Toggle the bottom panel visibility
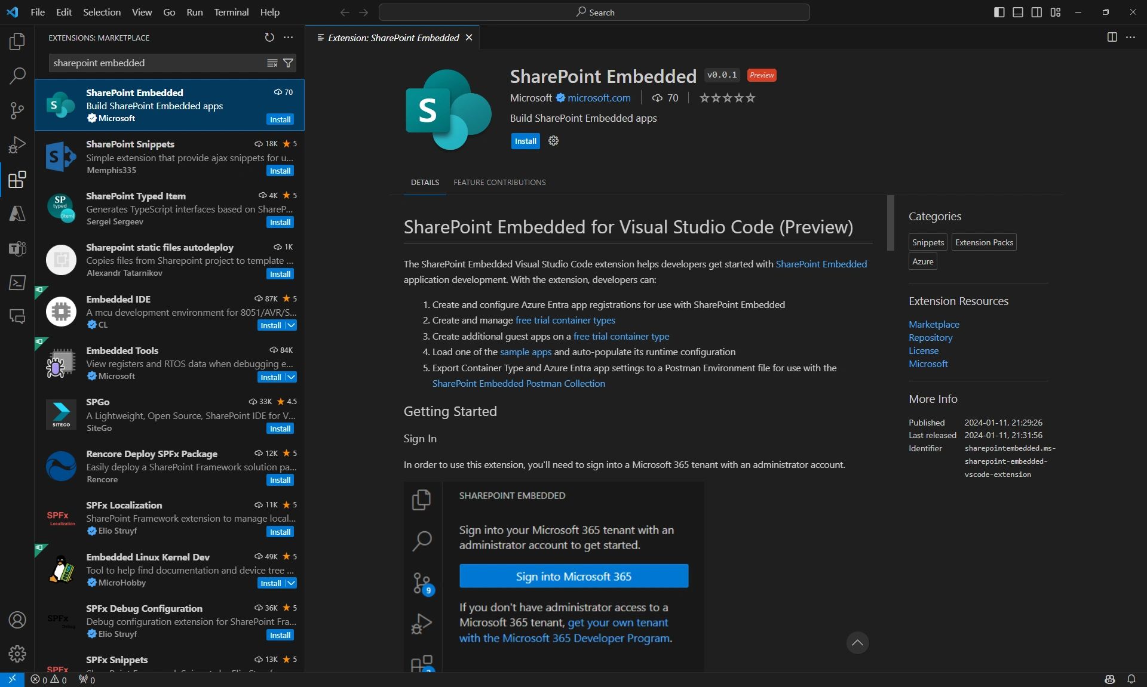 pos(1017,12)
